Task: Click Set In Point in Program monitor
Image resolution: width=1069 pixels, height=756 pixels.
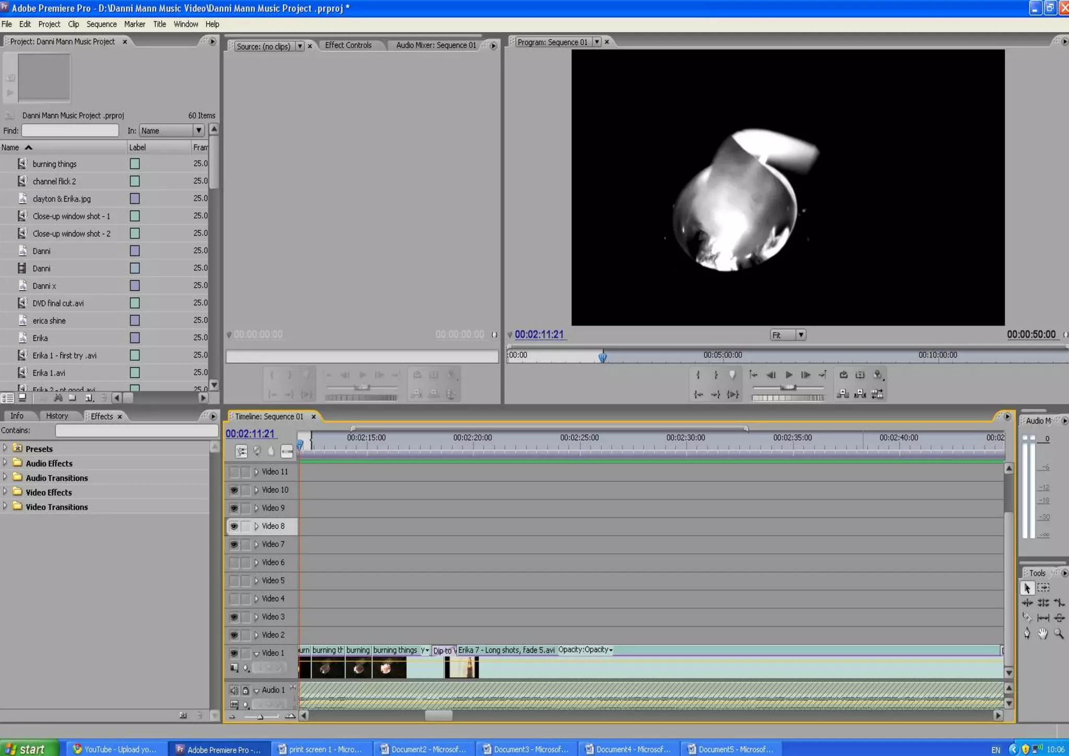Action: click(x=698, y=375)
